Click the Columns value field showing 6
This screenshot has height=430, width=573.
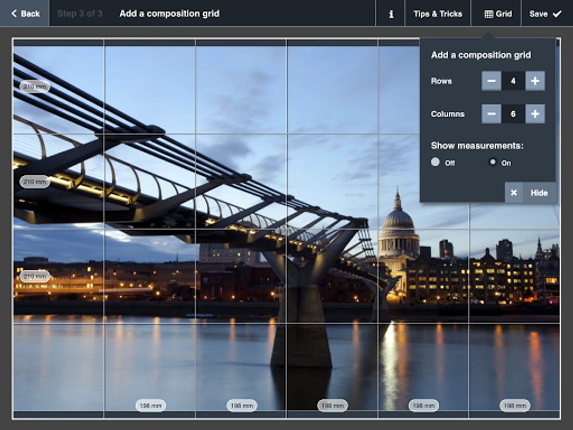513,114
